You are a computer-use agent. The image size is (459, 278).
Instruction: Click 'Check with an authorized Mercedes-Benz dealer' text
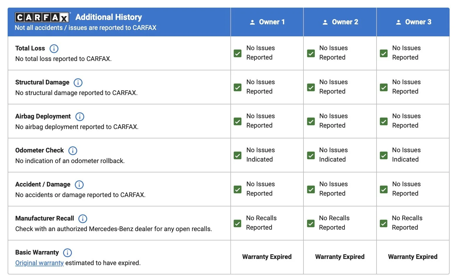click(114, 229)
